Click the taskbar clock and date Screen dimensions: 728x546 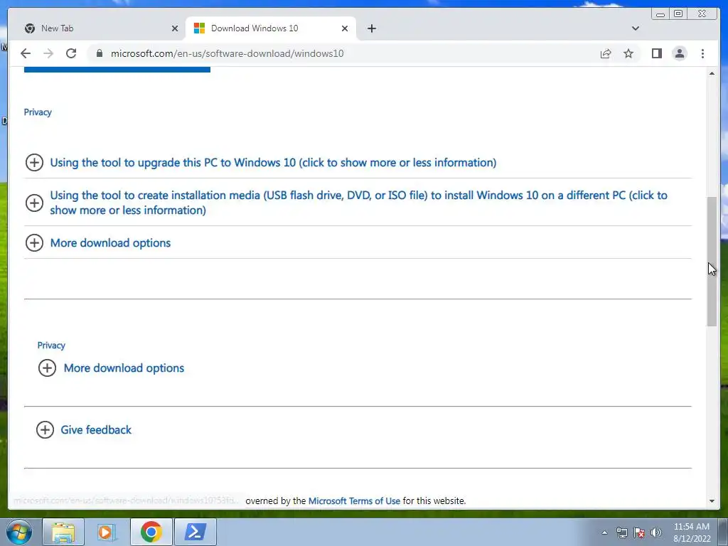[x=692, y=532]
